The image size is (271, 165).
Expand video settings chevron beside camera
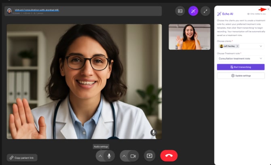coord(124,156)
